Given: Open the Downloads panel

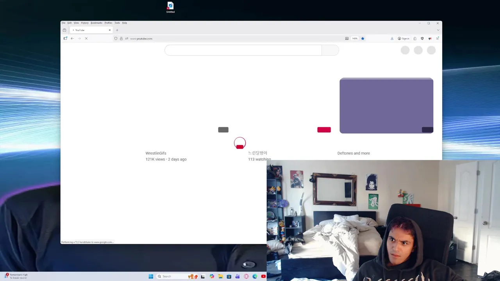Looking at the screenshot, I should (392, 38).
